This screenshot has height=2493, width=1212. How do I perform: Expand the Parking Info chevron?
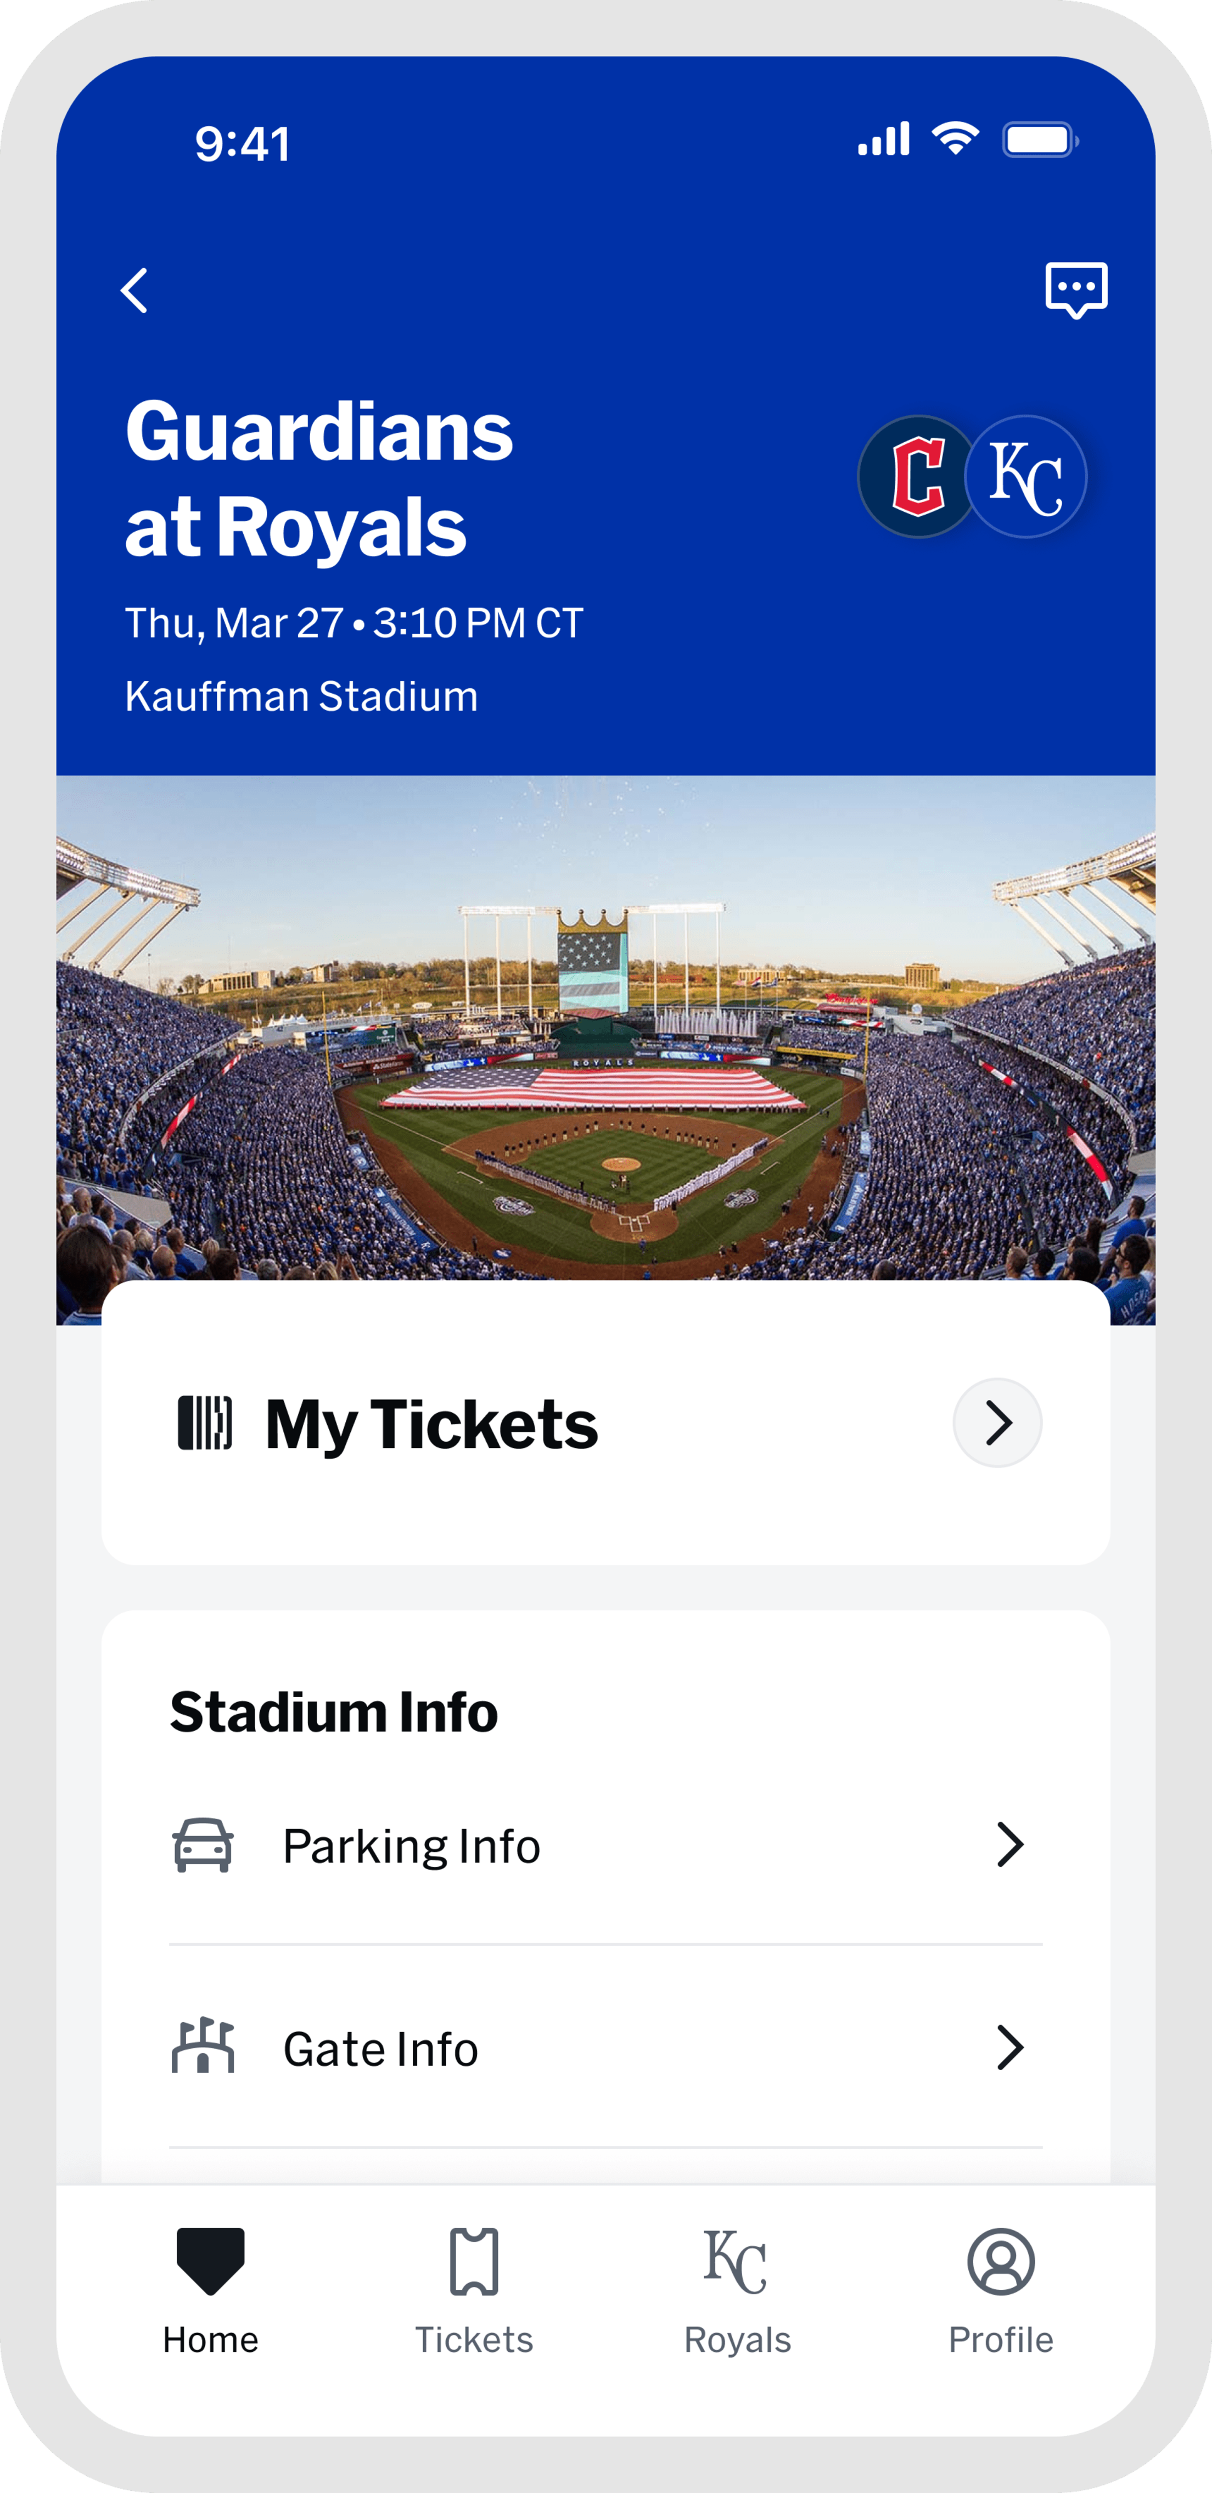(1010, 1844)
